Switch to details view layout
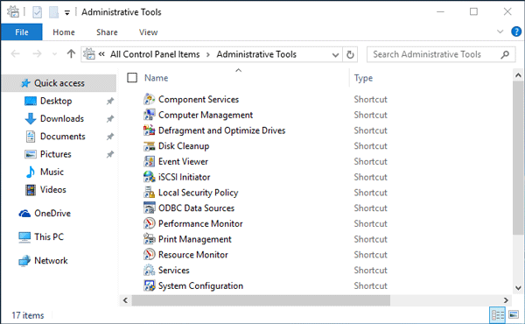 coord(498,315)
